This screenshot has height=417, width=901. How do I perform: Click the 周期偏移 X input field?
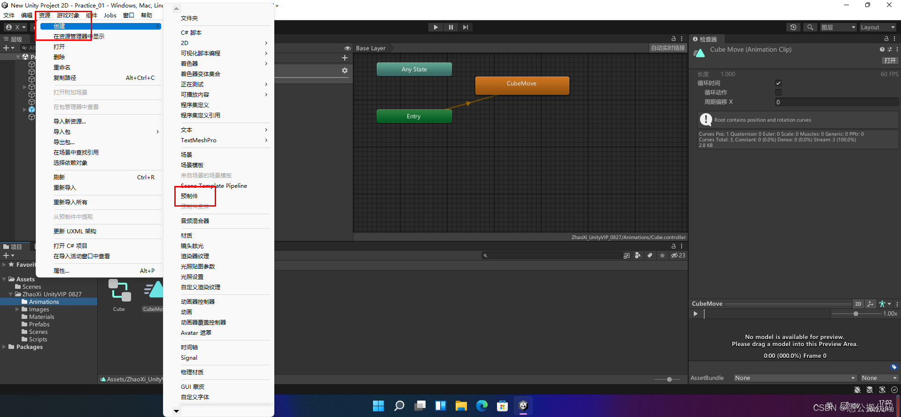tap(837, 102)
